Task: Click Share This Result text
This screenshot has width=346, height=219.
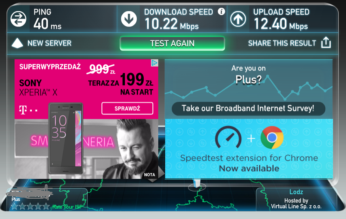Action: pos(282,43)
